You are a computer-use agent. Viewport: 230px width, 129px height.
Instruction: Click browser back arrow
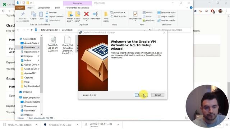[x=3, y=11]
